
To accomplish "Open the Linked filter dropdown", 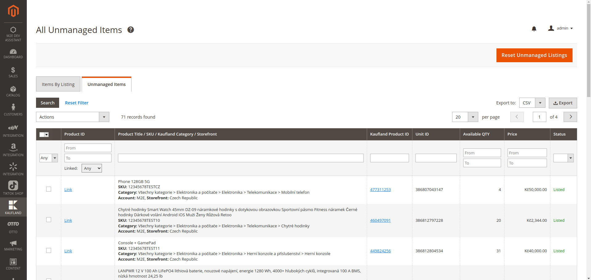I will tap(91, 168).
